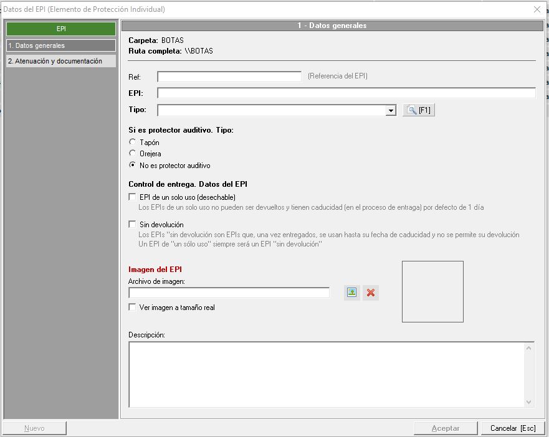Click the Nuevo button
Screen dimensions: 549x437
tap(34, 428)
